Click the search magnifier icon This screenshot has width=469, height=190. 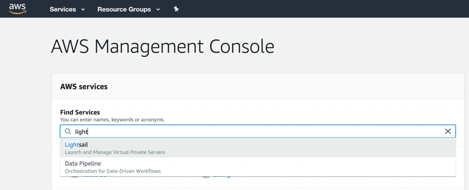(x=68, y=131)
